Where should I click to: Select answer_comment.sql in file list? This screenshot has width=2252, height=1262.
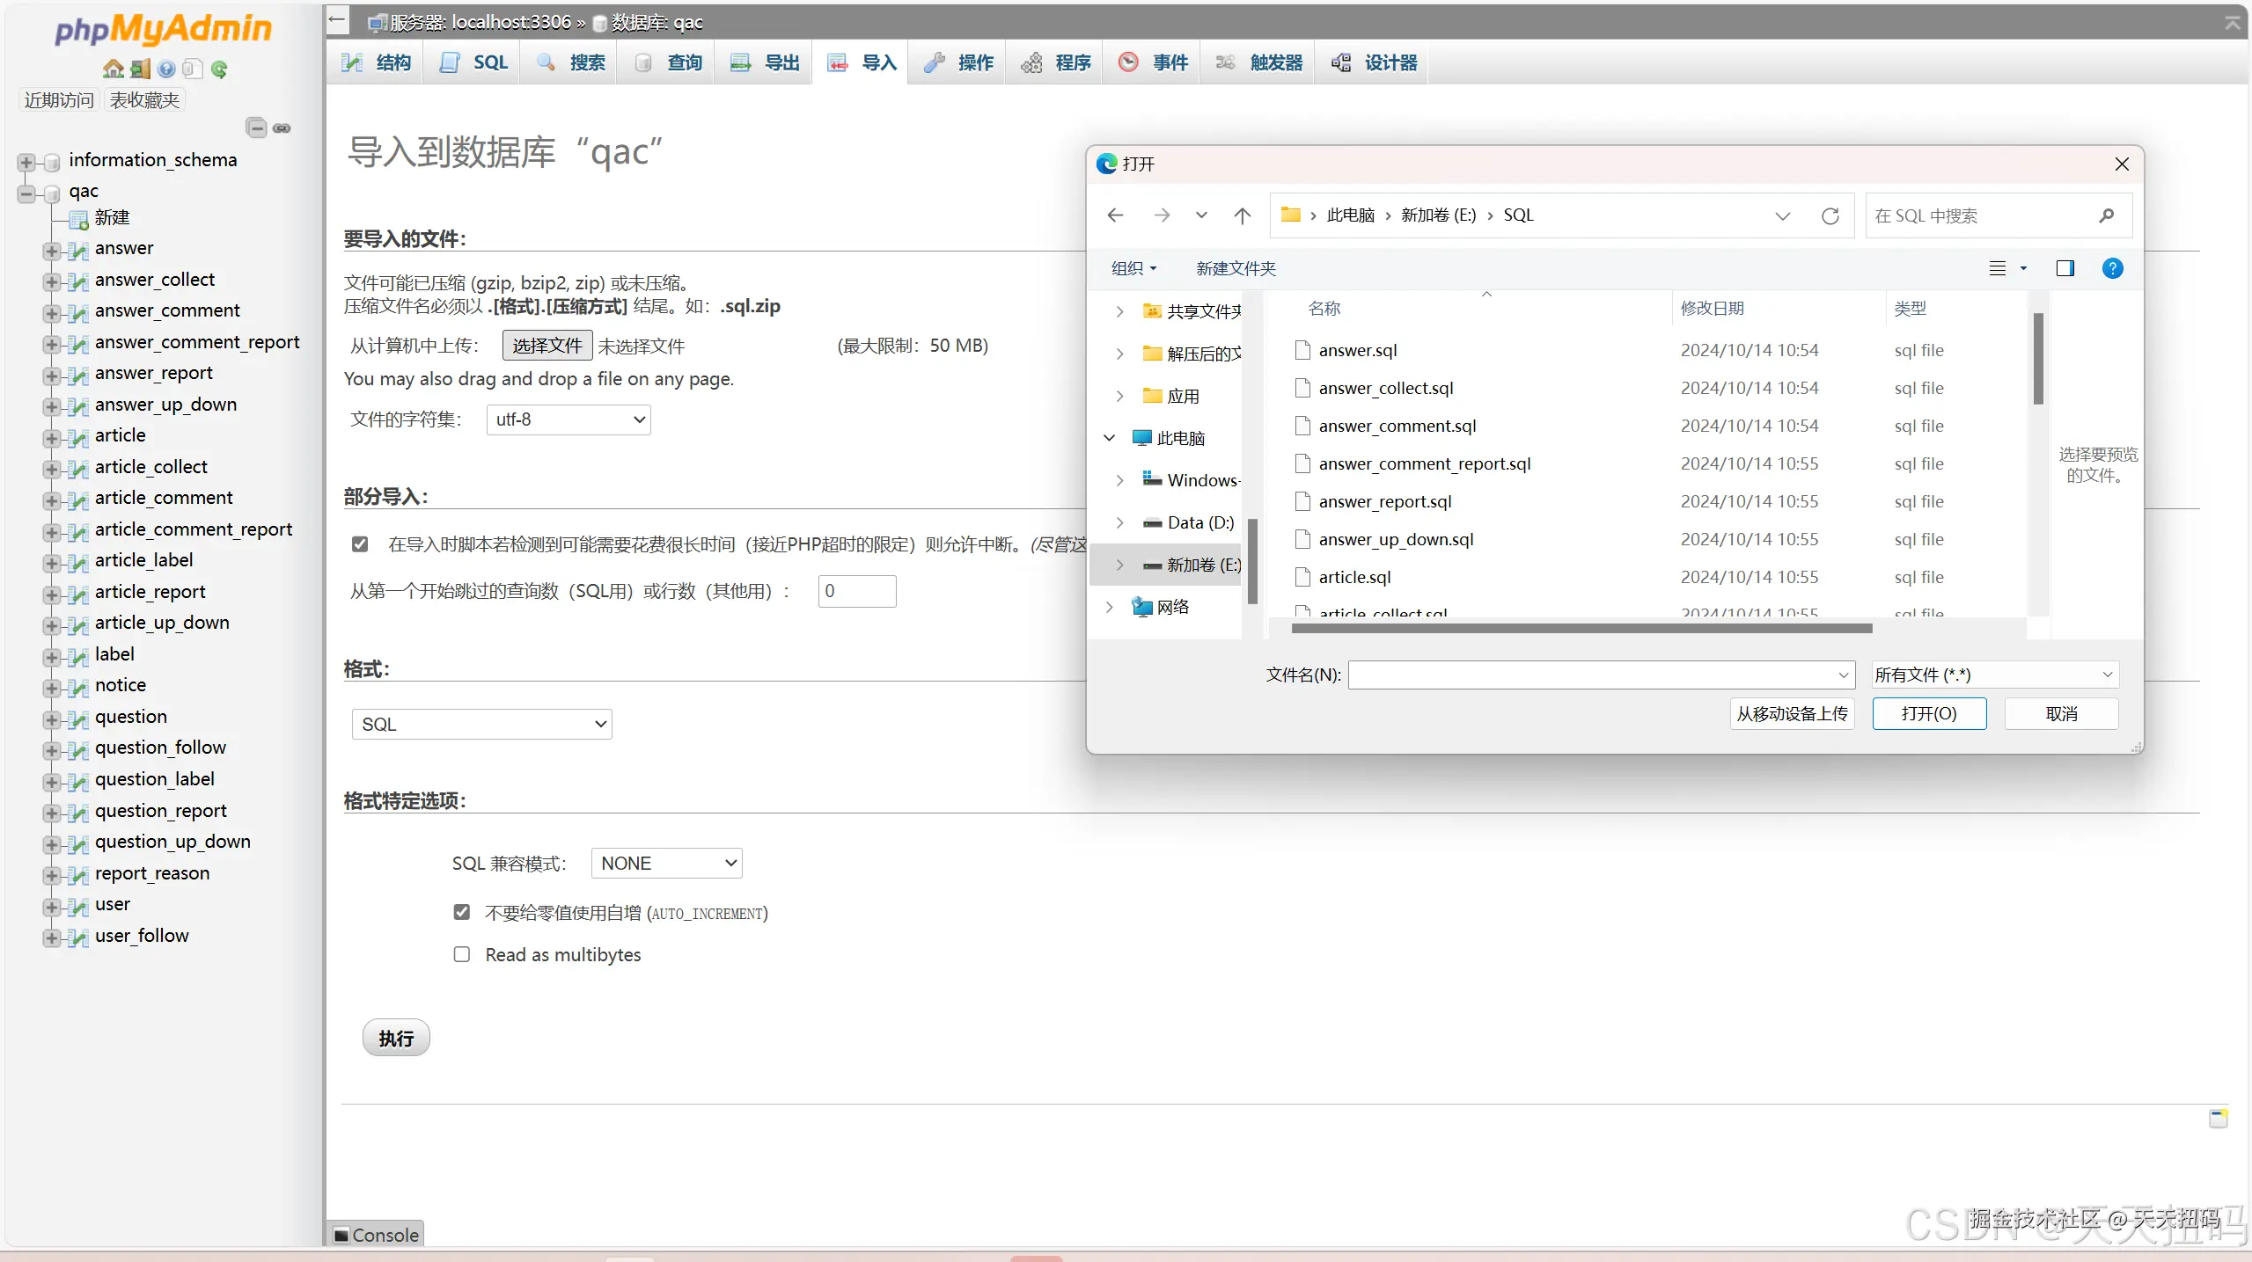pos(1397,426)
